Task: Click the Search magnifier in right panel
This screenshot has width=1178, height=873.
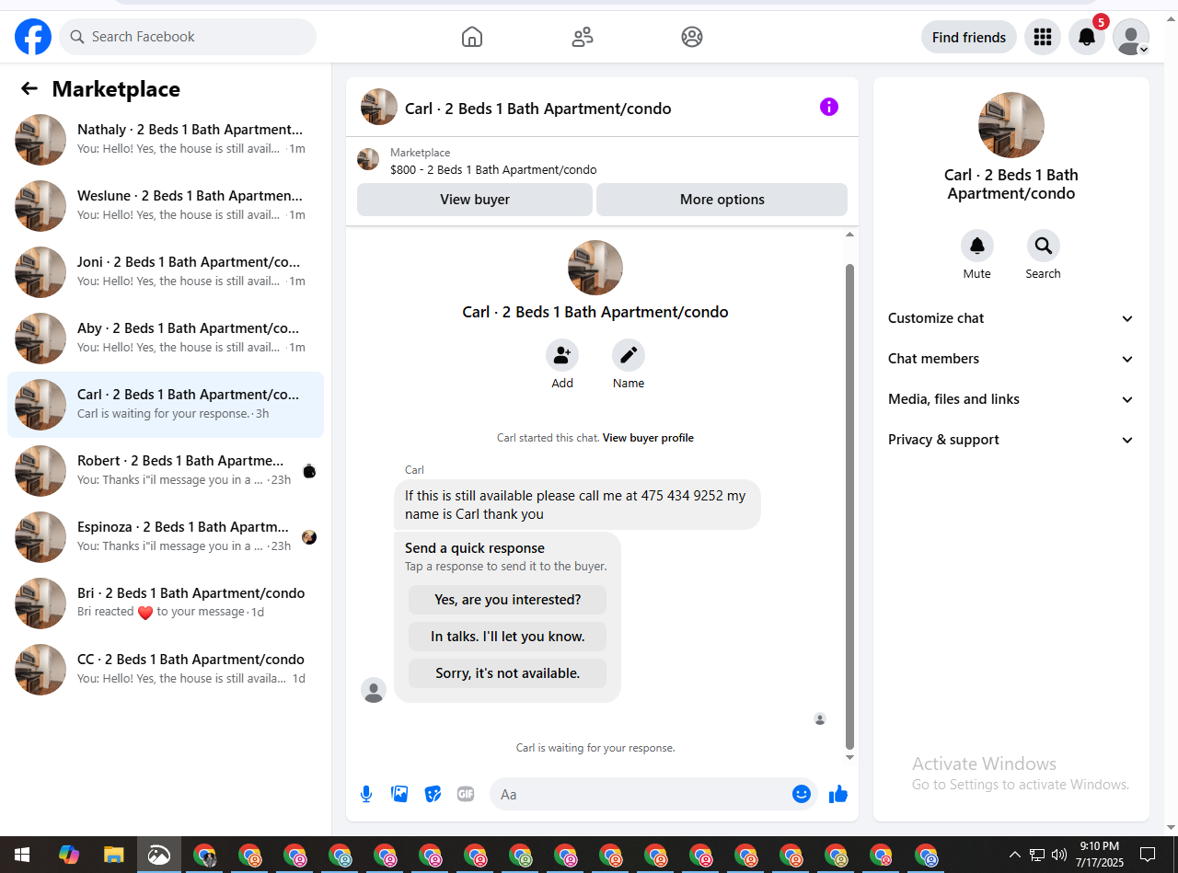Action: coord(1044,246)
